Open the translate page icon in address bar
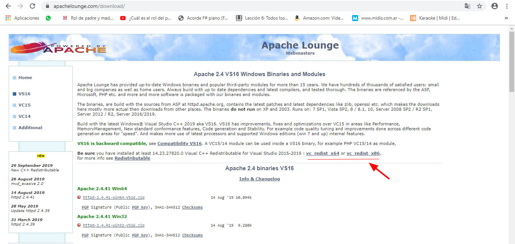Screen dimensions: 515x244 tap(467, 6)
